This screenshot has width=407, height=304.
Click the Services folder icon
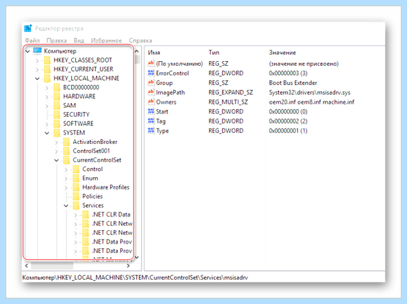(76, 206)
